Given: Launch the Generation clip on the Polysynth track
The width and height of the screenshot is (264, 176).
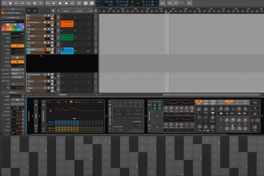Looking at the screenshot, I should click(62, 35).
